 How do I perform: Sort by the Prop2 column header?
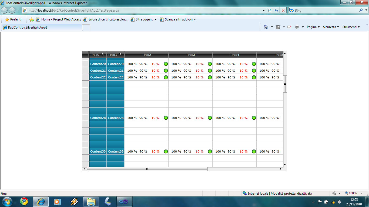point(146,55)
